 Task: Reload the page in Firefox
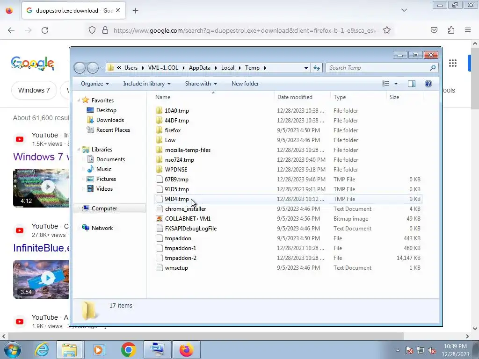(45, 30)
